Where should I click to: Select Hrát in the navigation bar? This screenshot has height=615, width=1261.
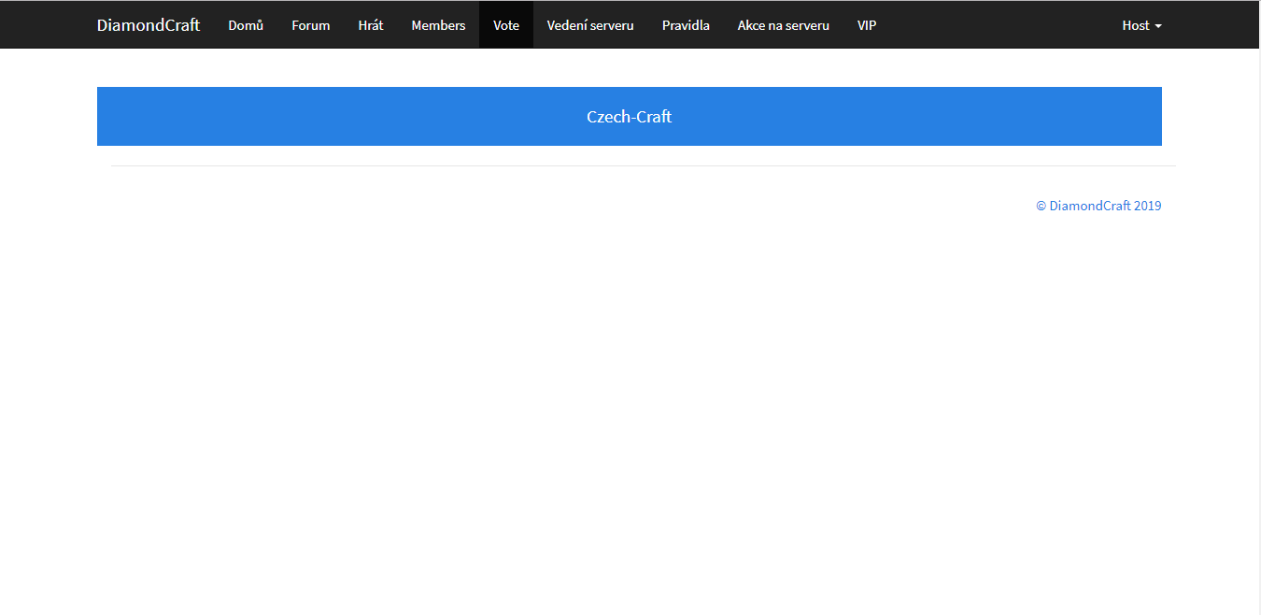point(371,25)
